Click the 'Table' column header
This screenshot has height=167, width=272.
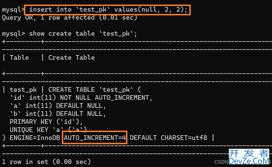(x=19, y=58)
